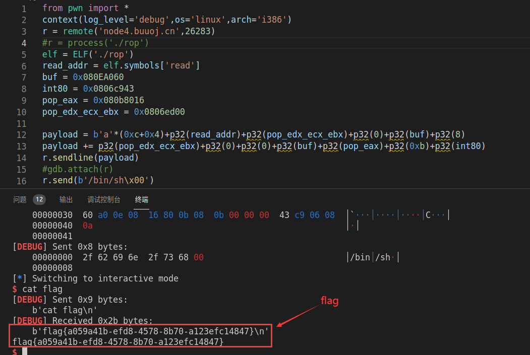Screen dimensions: 530x355
Task: Click hex bytes '2f 62 69 6e' in terminal
Action: (x=110, y=257)
